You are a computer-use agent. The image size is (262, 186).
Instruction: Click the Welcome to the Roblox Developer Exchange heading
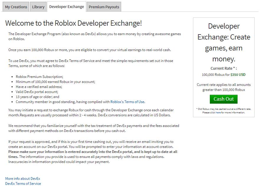73,23
